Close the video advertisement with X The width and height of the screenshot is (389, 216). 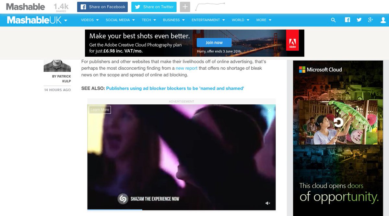[x=269, y=111]
